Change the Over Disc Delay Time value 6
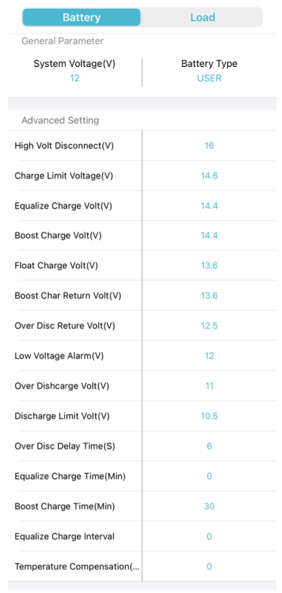The height and width of the screenshot is (593, 282). 209,446
